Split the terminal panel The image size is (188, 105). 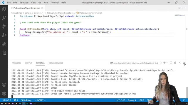(171, 63)
